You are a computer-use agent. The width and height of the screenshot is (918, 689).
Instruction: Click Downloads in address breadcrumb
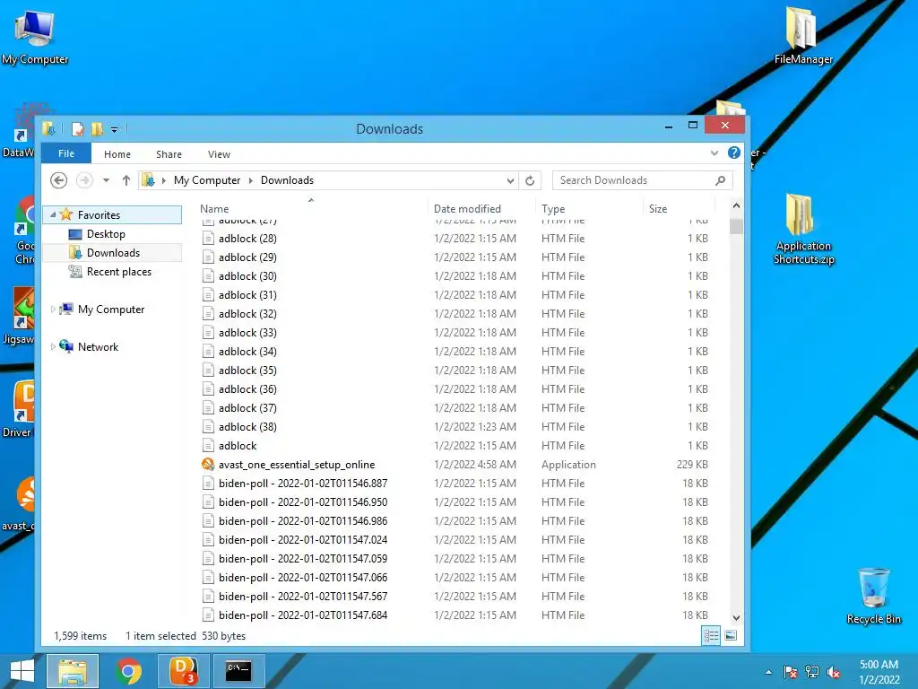(x=287, y=180)
